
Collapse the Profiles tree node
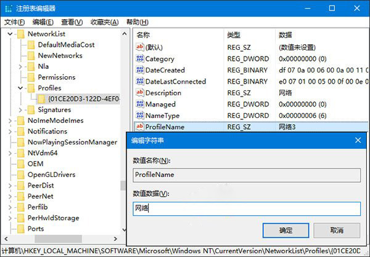click(20, 88)
